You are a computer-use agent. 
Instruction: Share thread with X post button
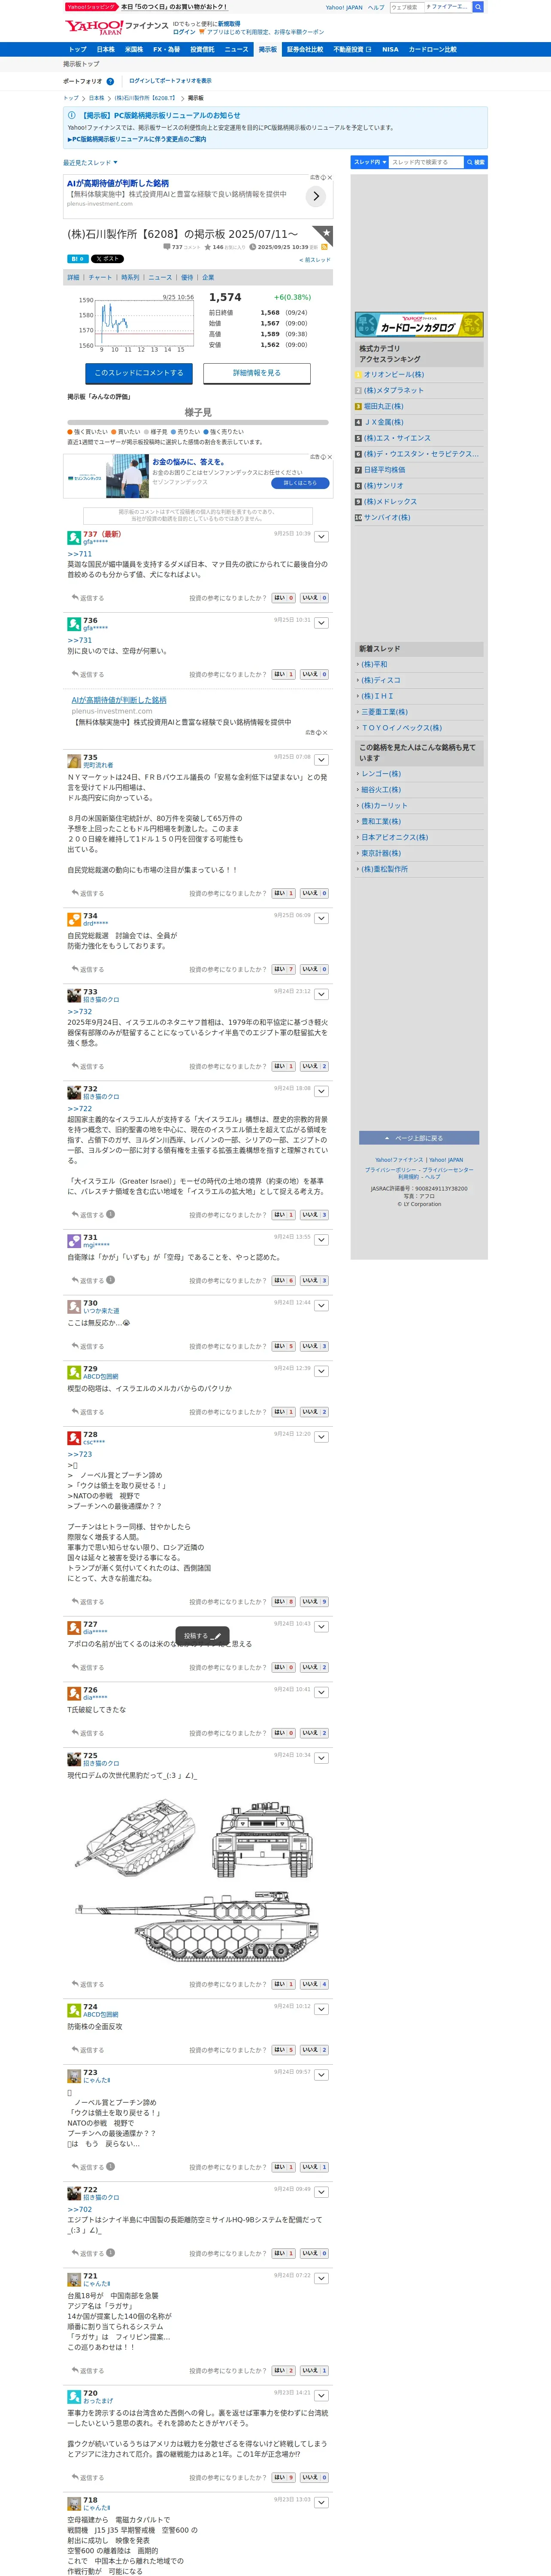tap(107, 259)
